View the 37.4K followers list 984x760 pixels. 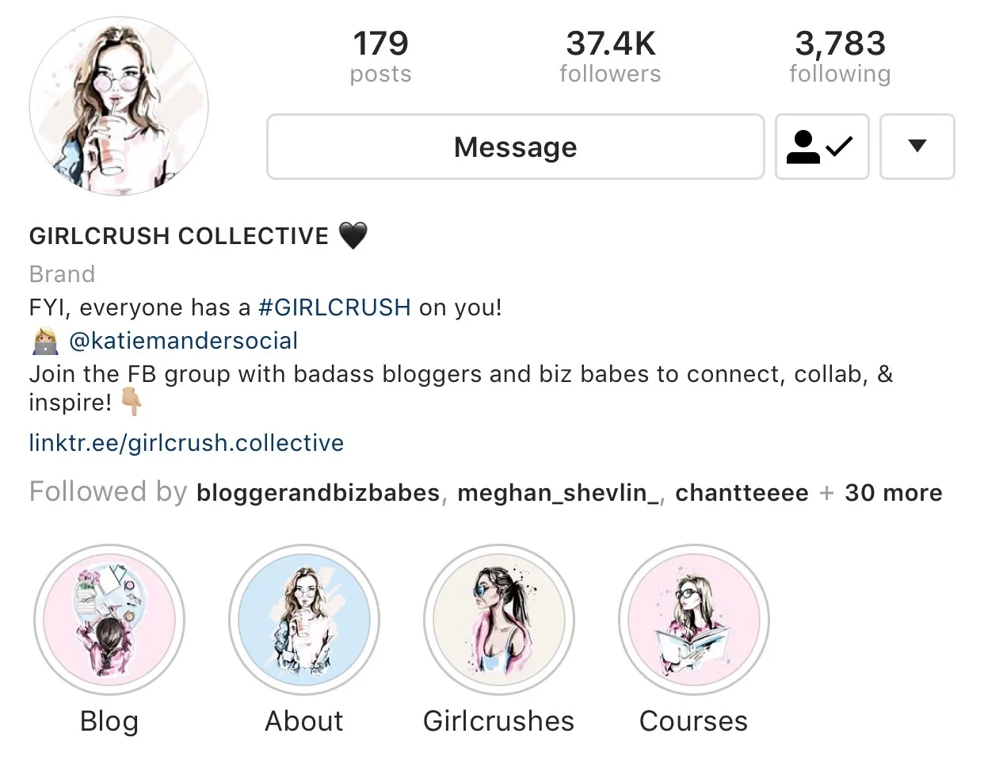(610, 56)
